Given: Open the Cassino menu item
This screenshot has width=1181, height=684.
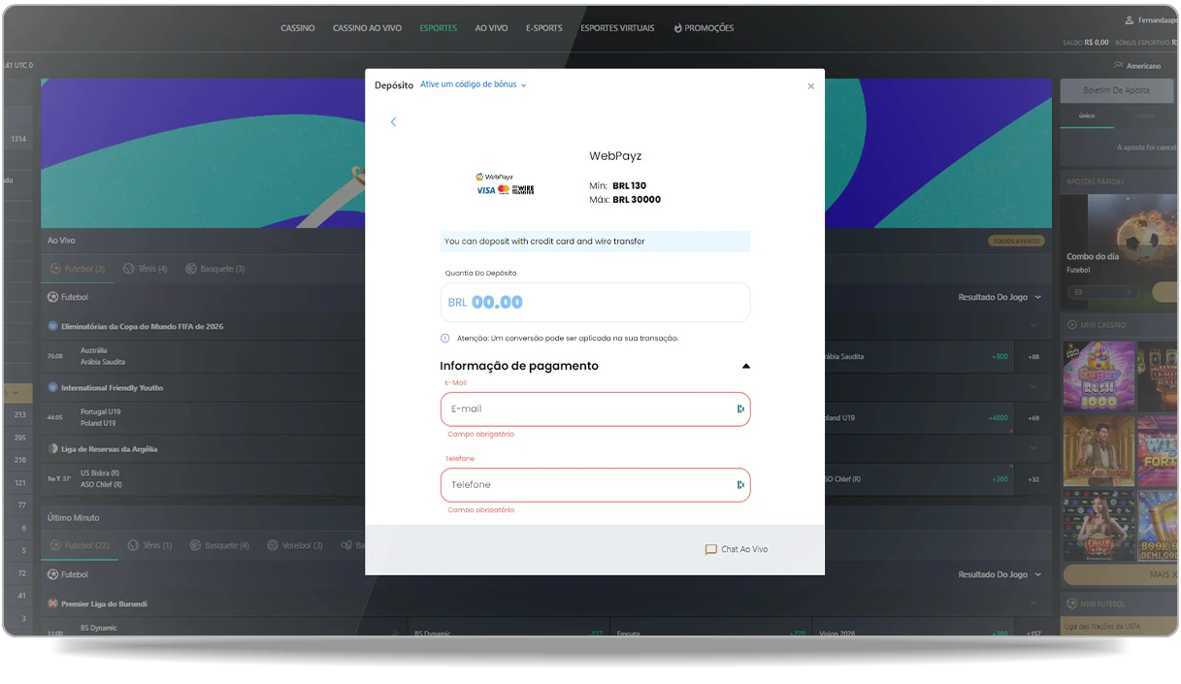Looking at the screenshot, I should 298,28.
